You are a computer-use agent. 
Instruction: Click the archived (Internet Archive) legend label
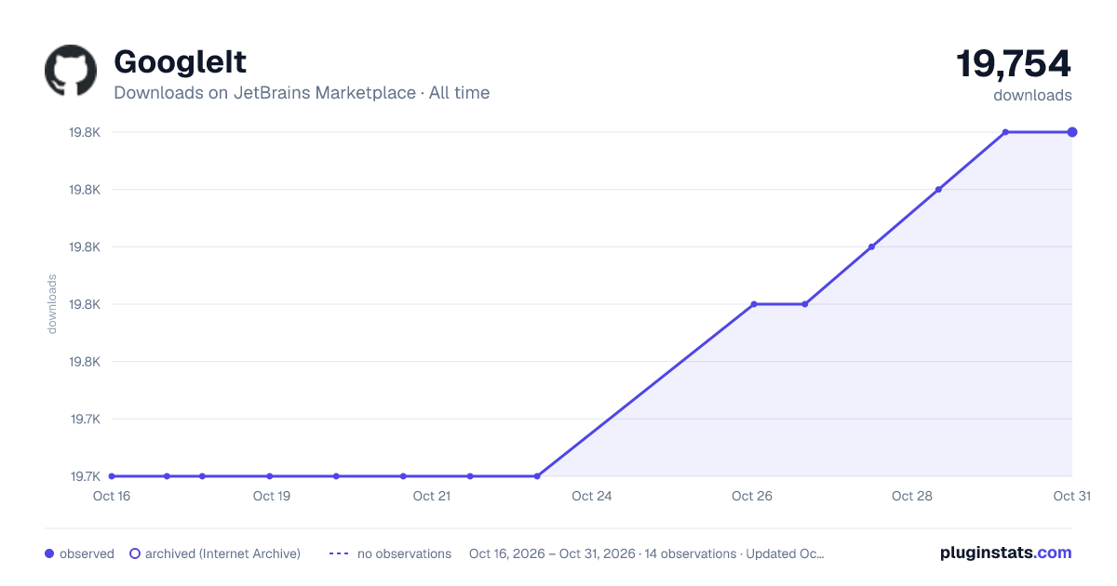coord(222,553)
